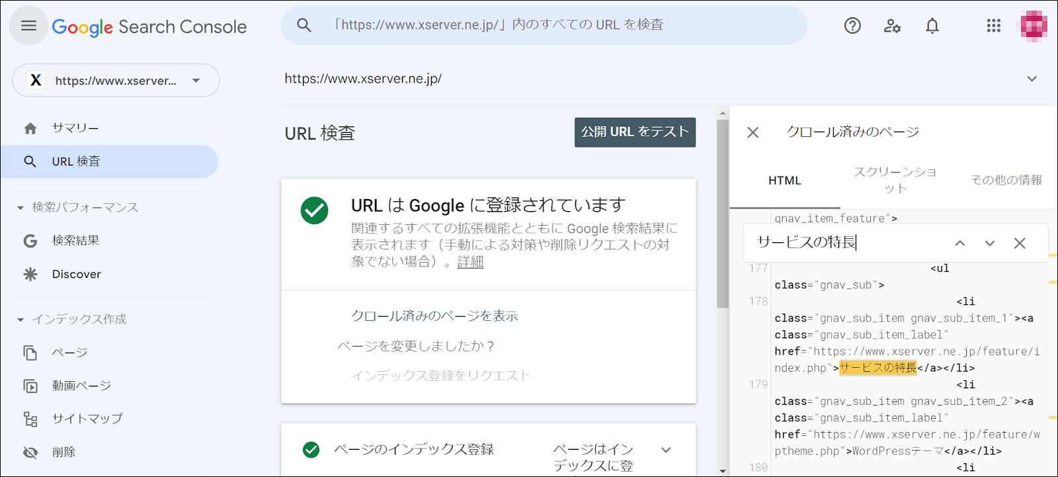Click the magnifier icon beside URL 検査
This screenshot has width=1058, height=477.
pyautogui.click(x=30, y=161)
